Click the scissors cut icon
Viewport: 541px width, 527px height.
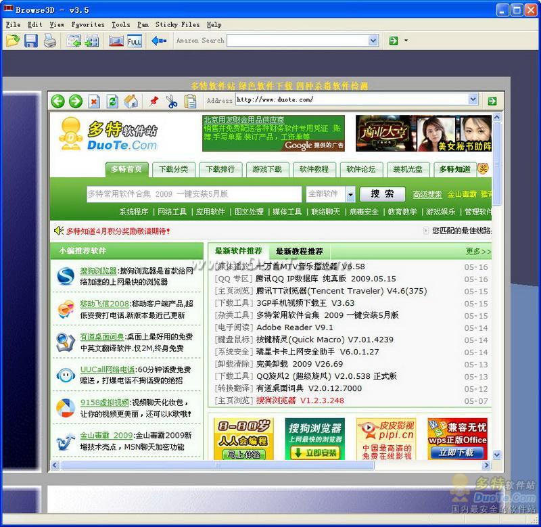pos(172,101)
